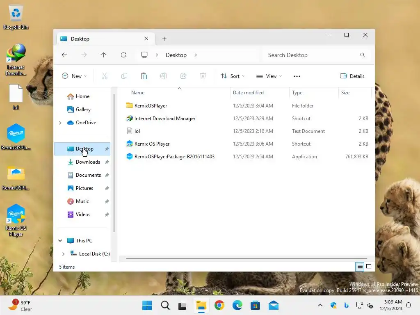Go back with the left arrow
Viewport: 420px width, 315px height.
click(x=64, y=55)
